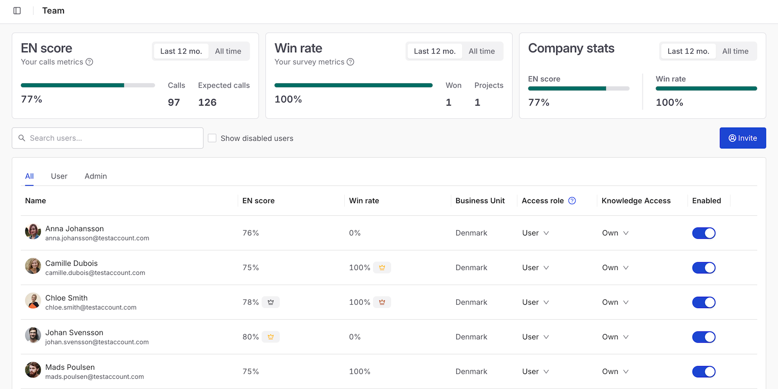Disable Anna Johansson's Enabled toggle

pos(703,233)
